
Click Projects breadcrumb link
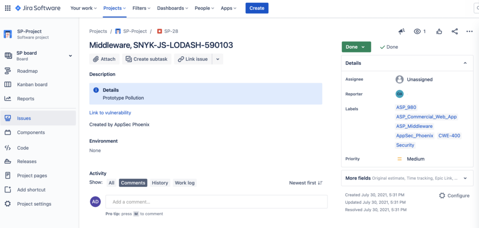[98, 31]
